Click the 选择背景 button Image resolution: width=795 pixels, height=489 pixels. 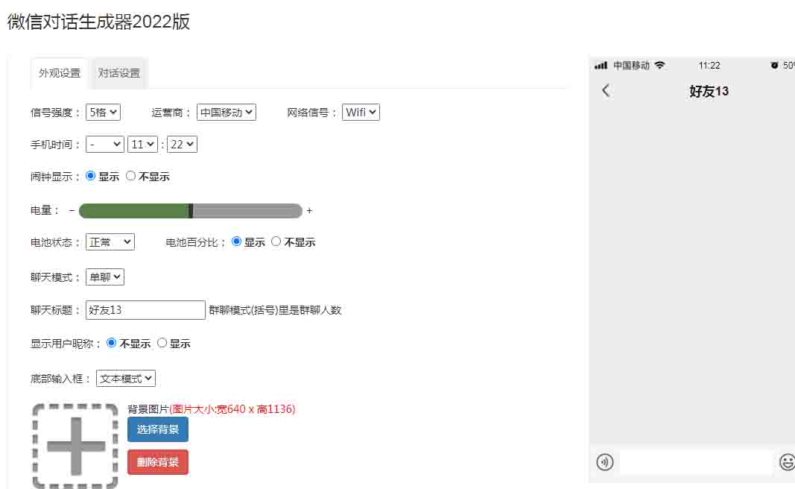[x=158, y=429]
